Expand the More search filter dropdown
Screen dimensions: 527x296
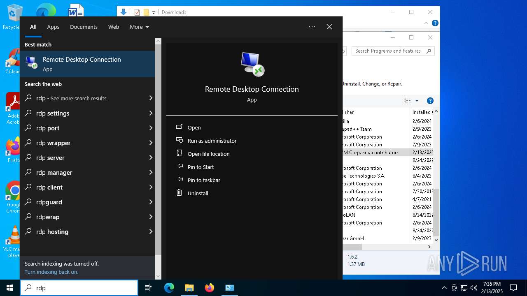click(140, 27)
